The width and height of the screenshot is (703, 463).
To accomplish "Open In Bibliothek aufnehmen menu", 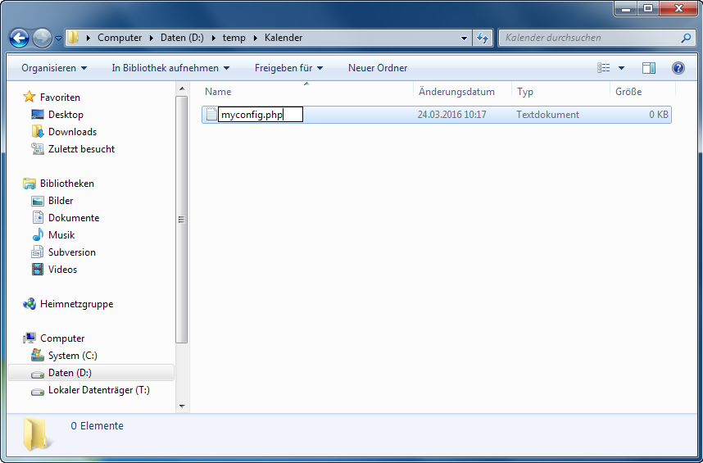I will pyautogui.click(x=170, y=68).
